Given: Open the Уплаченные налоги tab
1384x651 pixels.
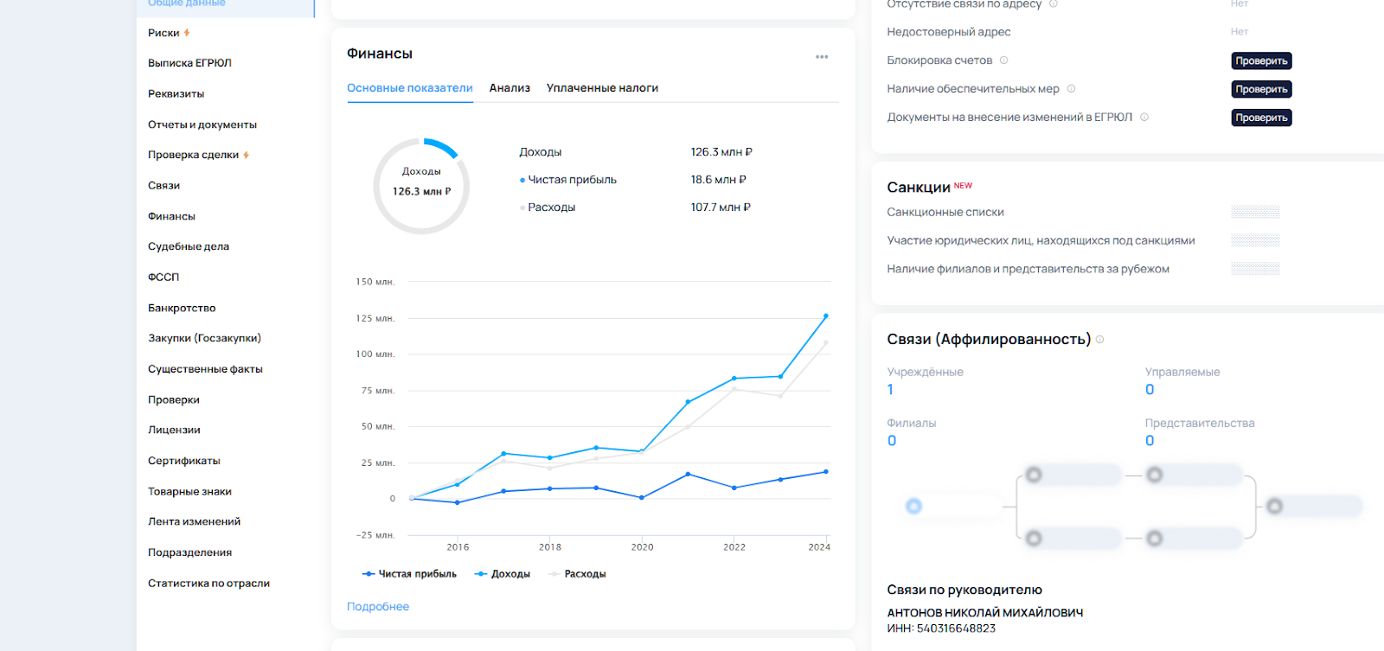Looking at the screenshot, I should click(602, 88).
